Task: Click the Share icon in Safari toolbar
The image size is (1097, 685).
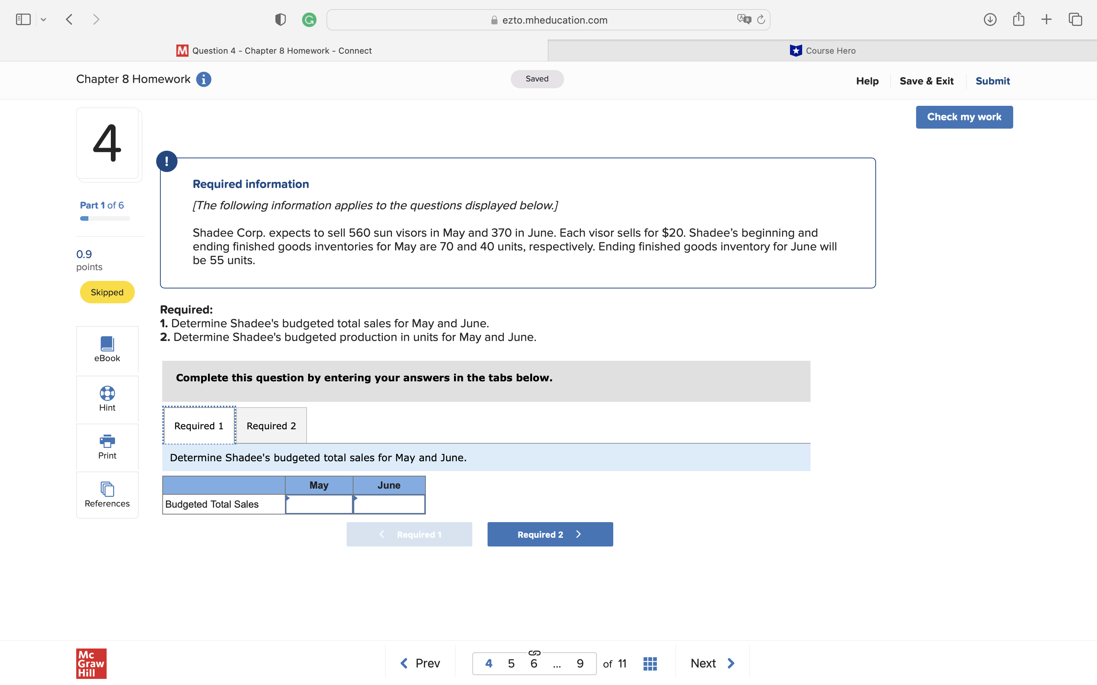Action: [x=1019, y=19]
